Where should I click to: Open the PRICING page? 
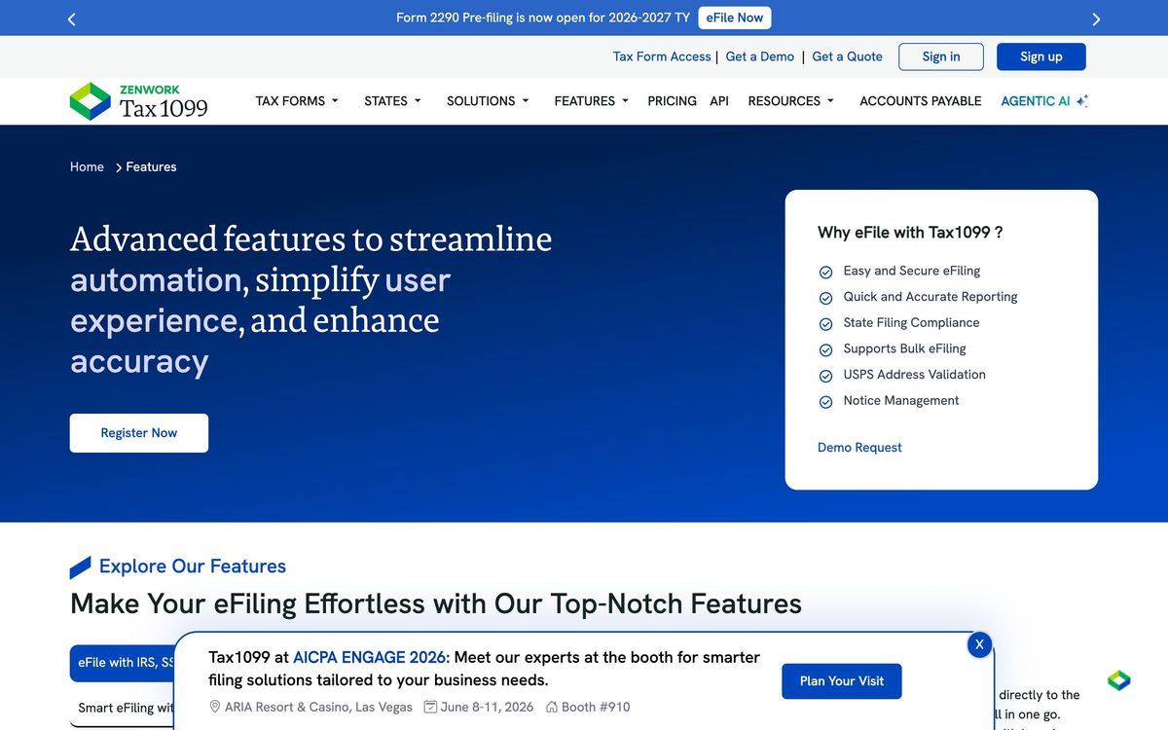click(672, 100)
